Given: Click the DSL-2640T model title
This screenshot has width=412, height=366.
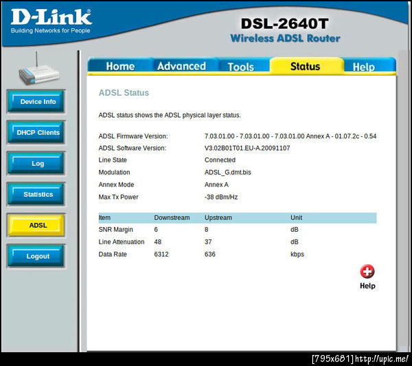Looking at the screenshot, I should pos(285,23).
